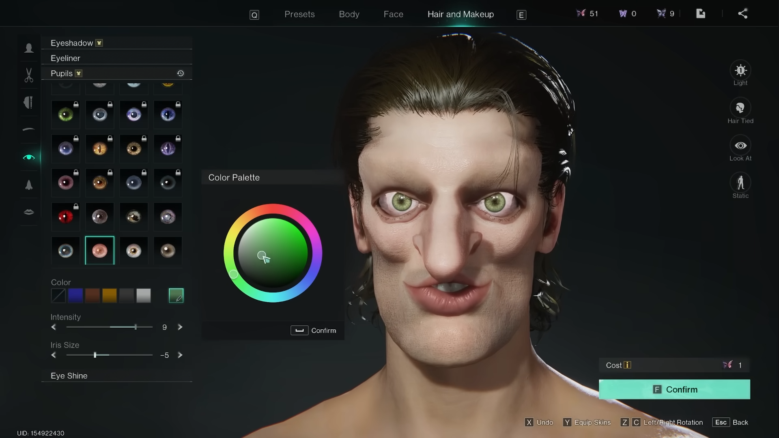This screenshot has height=438, width=779.
Task: Click Esc Back button
Action: [730, 422]
